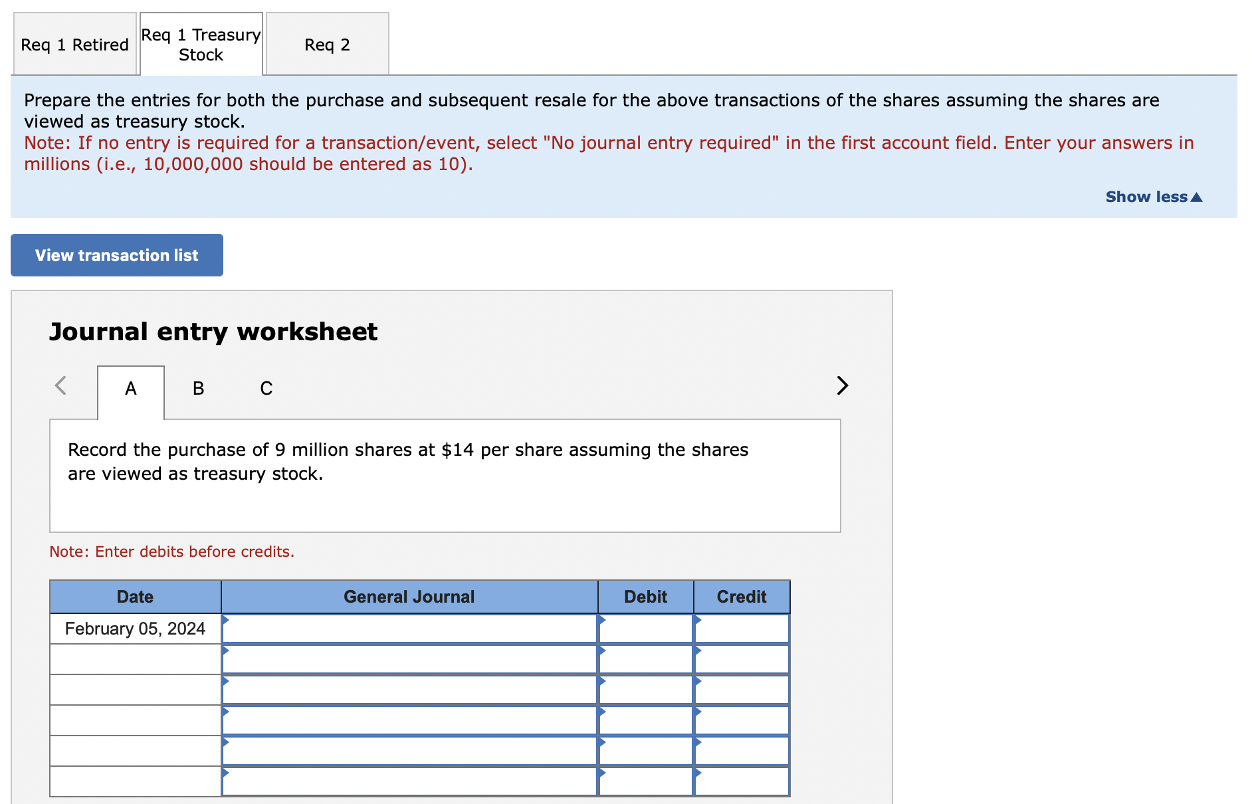
Task: Click Credit field in February 05 row
Action: point(742,629)
